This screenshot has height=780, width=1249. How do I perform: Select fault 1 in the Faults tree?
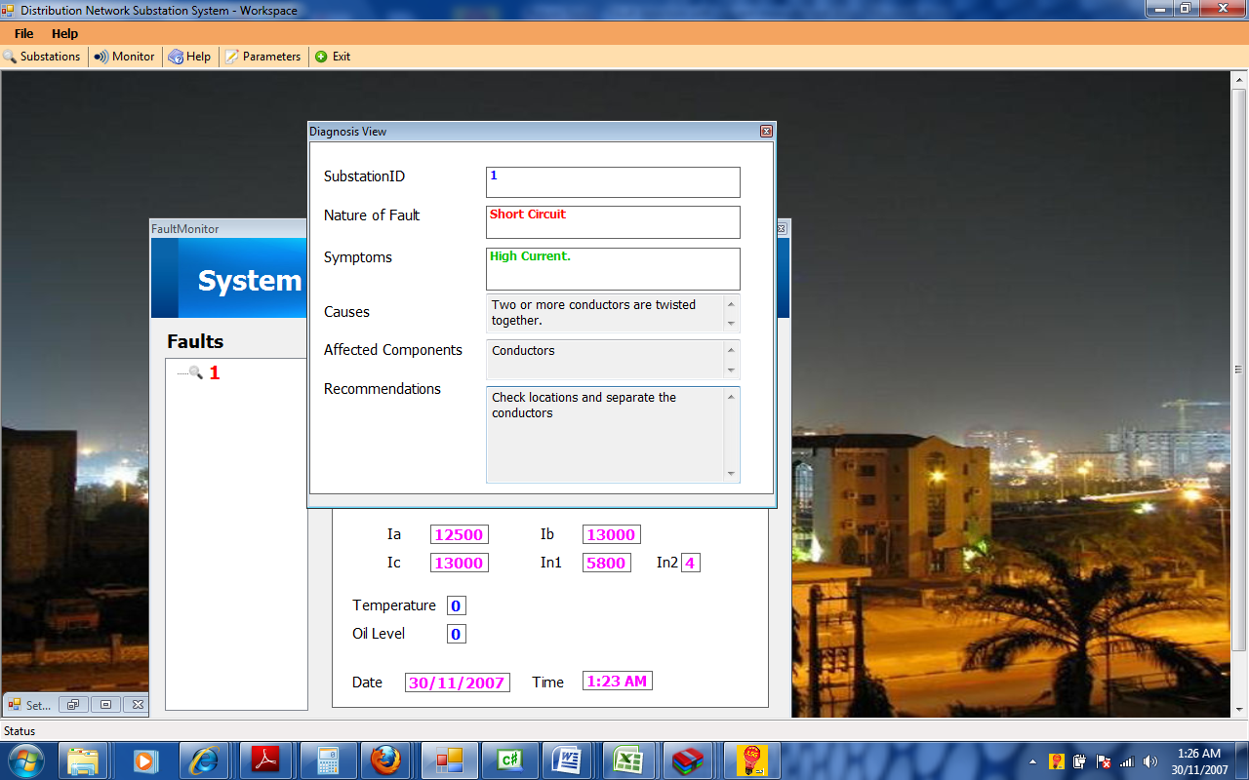pyautogui.click(x=214, y=372)
